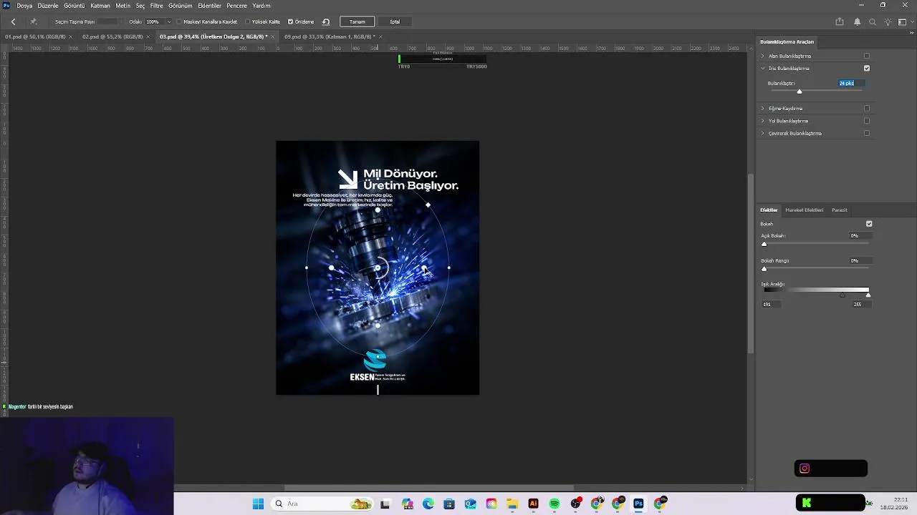Click the workspace layout icon

point(901,21)
